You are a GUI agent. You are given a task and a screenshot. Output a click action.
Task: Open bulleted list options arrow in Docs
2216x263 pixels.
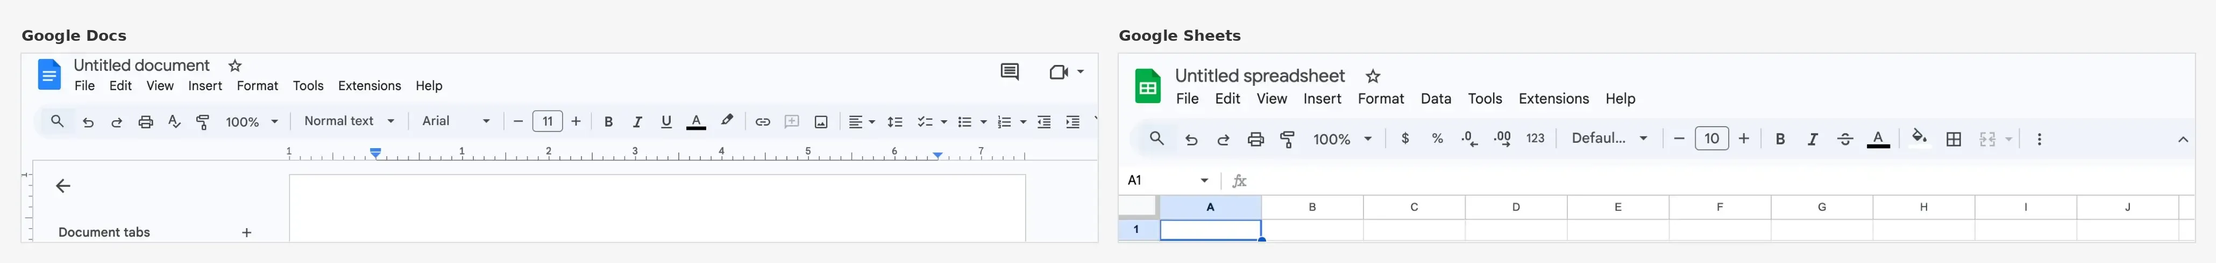(983, 122)
